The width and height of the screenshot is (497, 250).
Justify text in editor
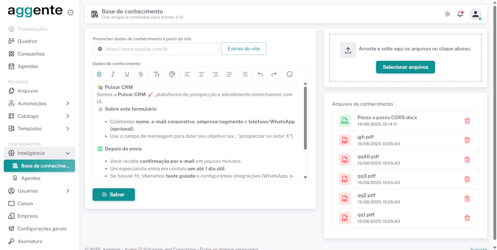pyautogui.click(x=229, y=74)
